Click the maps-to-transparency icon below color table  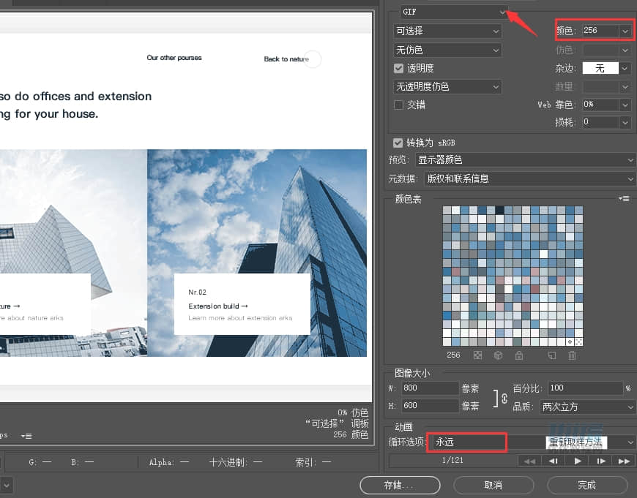[477, 355]
